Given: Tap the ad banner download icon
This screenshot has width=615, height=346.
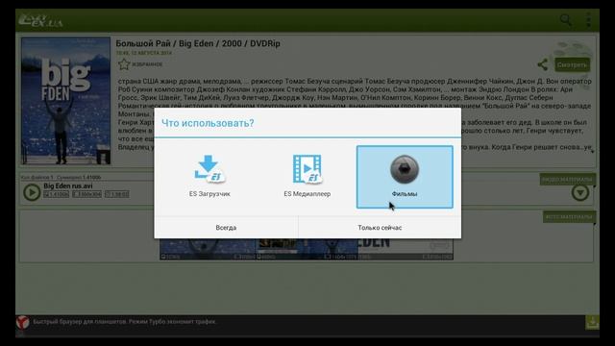Looking at the screenshot, I should click(592, 323).
